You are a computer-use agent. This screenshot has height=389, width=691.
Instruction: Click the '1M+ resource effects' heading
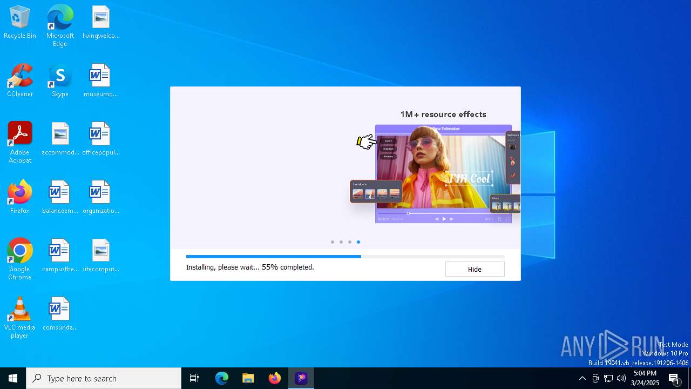[x=443, y=115]
